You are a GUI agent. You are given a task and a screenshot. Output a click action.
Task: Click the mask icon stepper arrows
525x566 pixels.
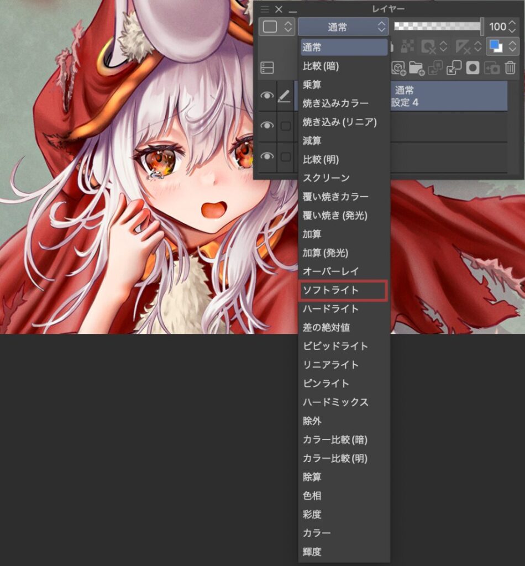pos(443,46)
